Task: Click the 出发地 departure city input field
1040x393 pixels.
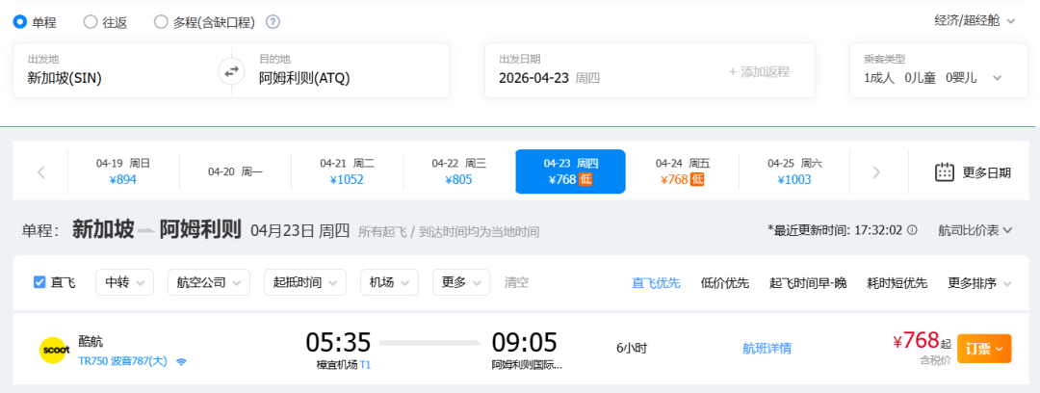Action: point(120,78)
